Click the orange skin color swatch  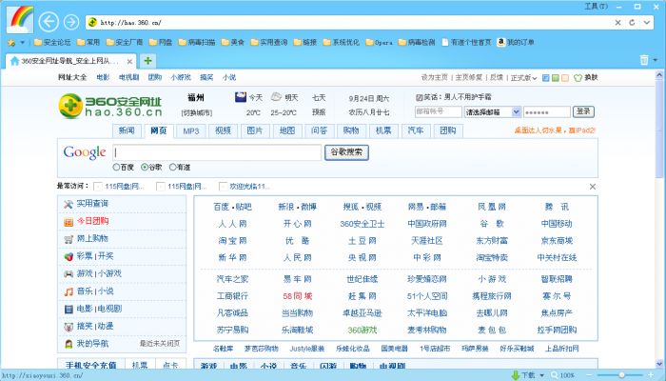click(565, 78)
